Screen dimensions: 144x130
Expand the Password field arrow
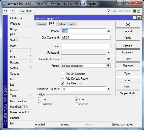[x=109, y=52]
